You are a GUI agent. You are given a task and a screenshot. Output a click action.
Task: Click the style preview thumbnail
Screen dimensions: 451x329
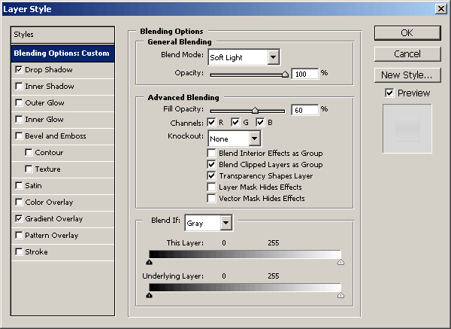click(x=407, y=129)
